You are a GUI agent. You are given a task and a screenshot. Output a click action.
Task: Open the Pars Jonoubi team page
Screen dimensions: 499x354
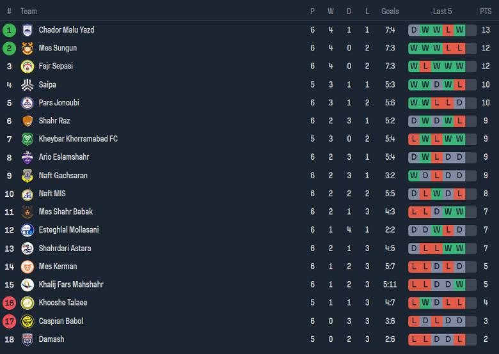click(x=59, y=103)
